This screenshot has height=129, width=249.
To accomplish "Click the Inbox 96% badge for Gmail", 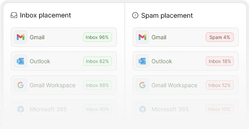I will pos(98,37).
